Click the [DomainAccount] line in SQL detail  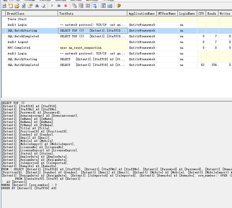tap(40, 116)
